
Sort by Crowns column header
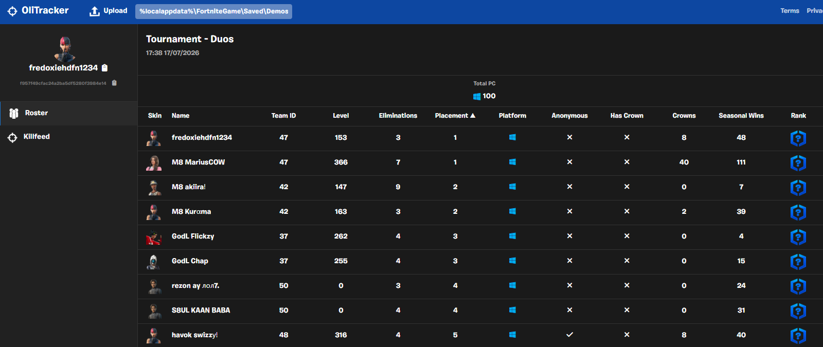click(684, 116)
